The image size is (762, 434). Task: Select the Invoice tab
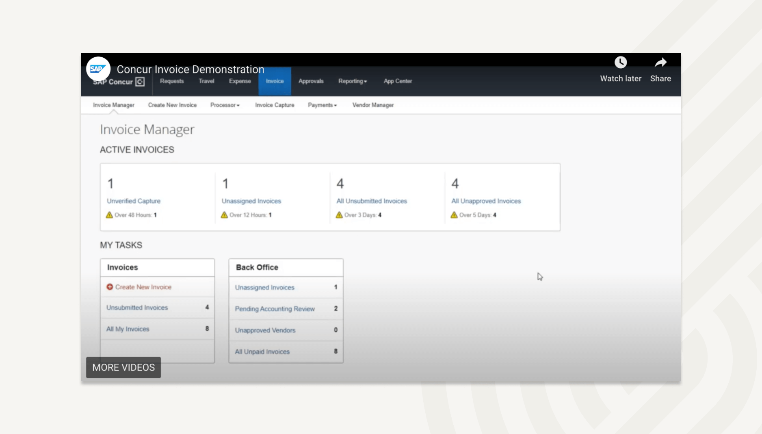(x=275, y=81)
